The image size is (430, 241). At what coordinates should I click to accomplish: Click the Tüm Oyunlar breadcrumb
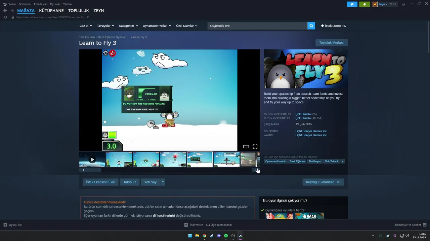[x=87, y=37]
